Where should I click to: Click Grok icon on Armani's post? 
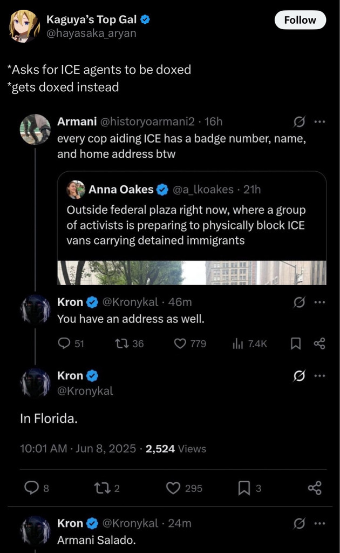click(x=299, y=122)
